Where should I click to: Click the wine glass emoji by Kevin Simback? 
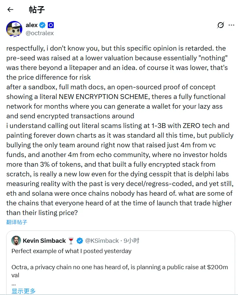pos(71,241)
